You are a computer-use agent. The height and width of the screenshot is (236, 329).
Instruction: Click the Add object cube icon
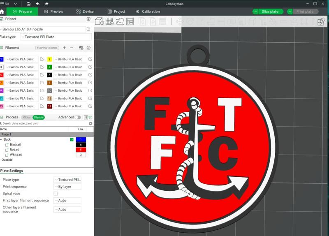(99, 21)
